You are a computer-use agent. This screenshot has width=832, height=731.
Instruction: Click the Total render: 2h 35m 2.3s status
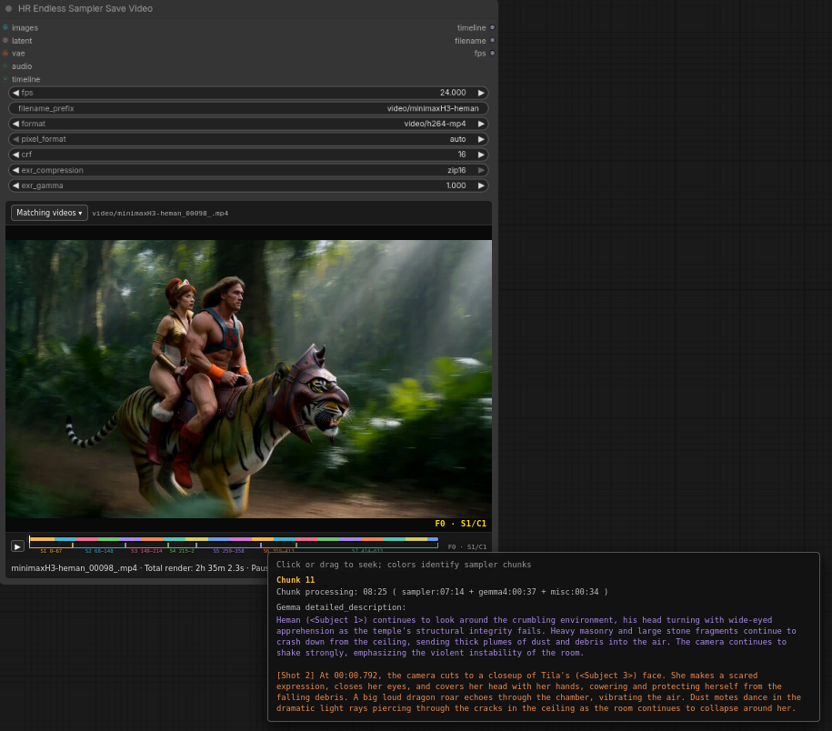pyautogui.click(x=194, y=568)
